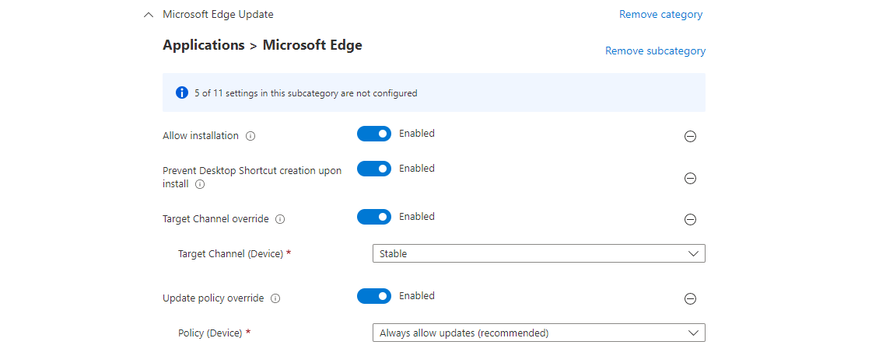Show info icon for Prevent Desktop Shortcut creation
872x359 pixels.
[x=200, y=185]
